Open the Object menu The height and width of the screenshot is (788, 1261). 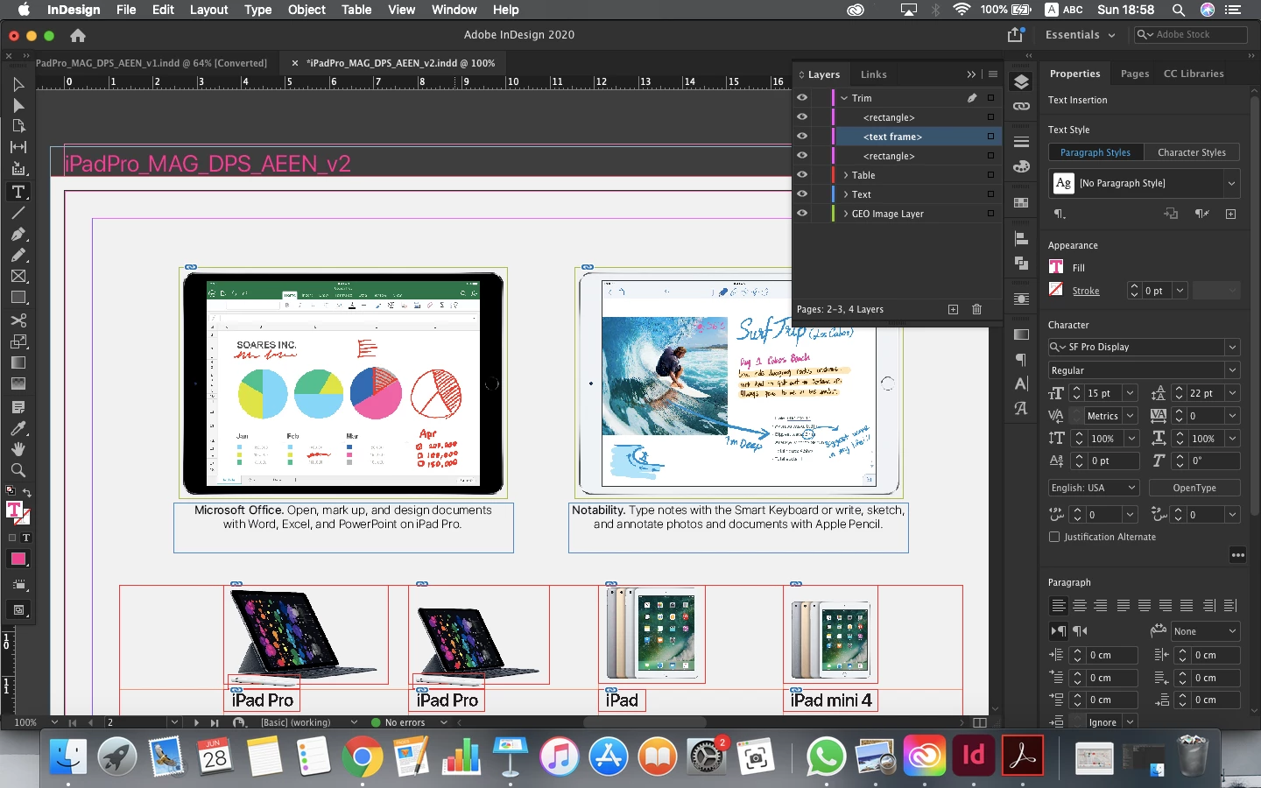(x=306, y=10)
